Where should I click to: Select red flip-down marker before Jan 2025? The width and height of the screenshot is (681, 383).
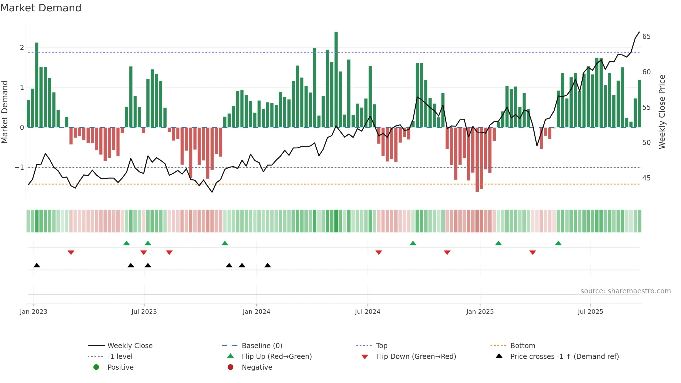[447, 252]
